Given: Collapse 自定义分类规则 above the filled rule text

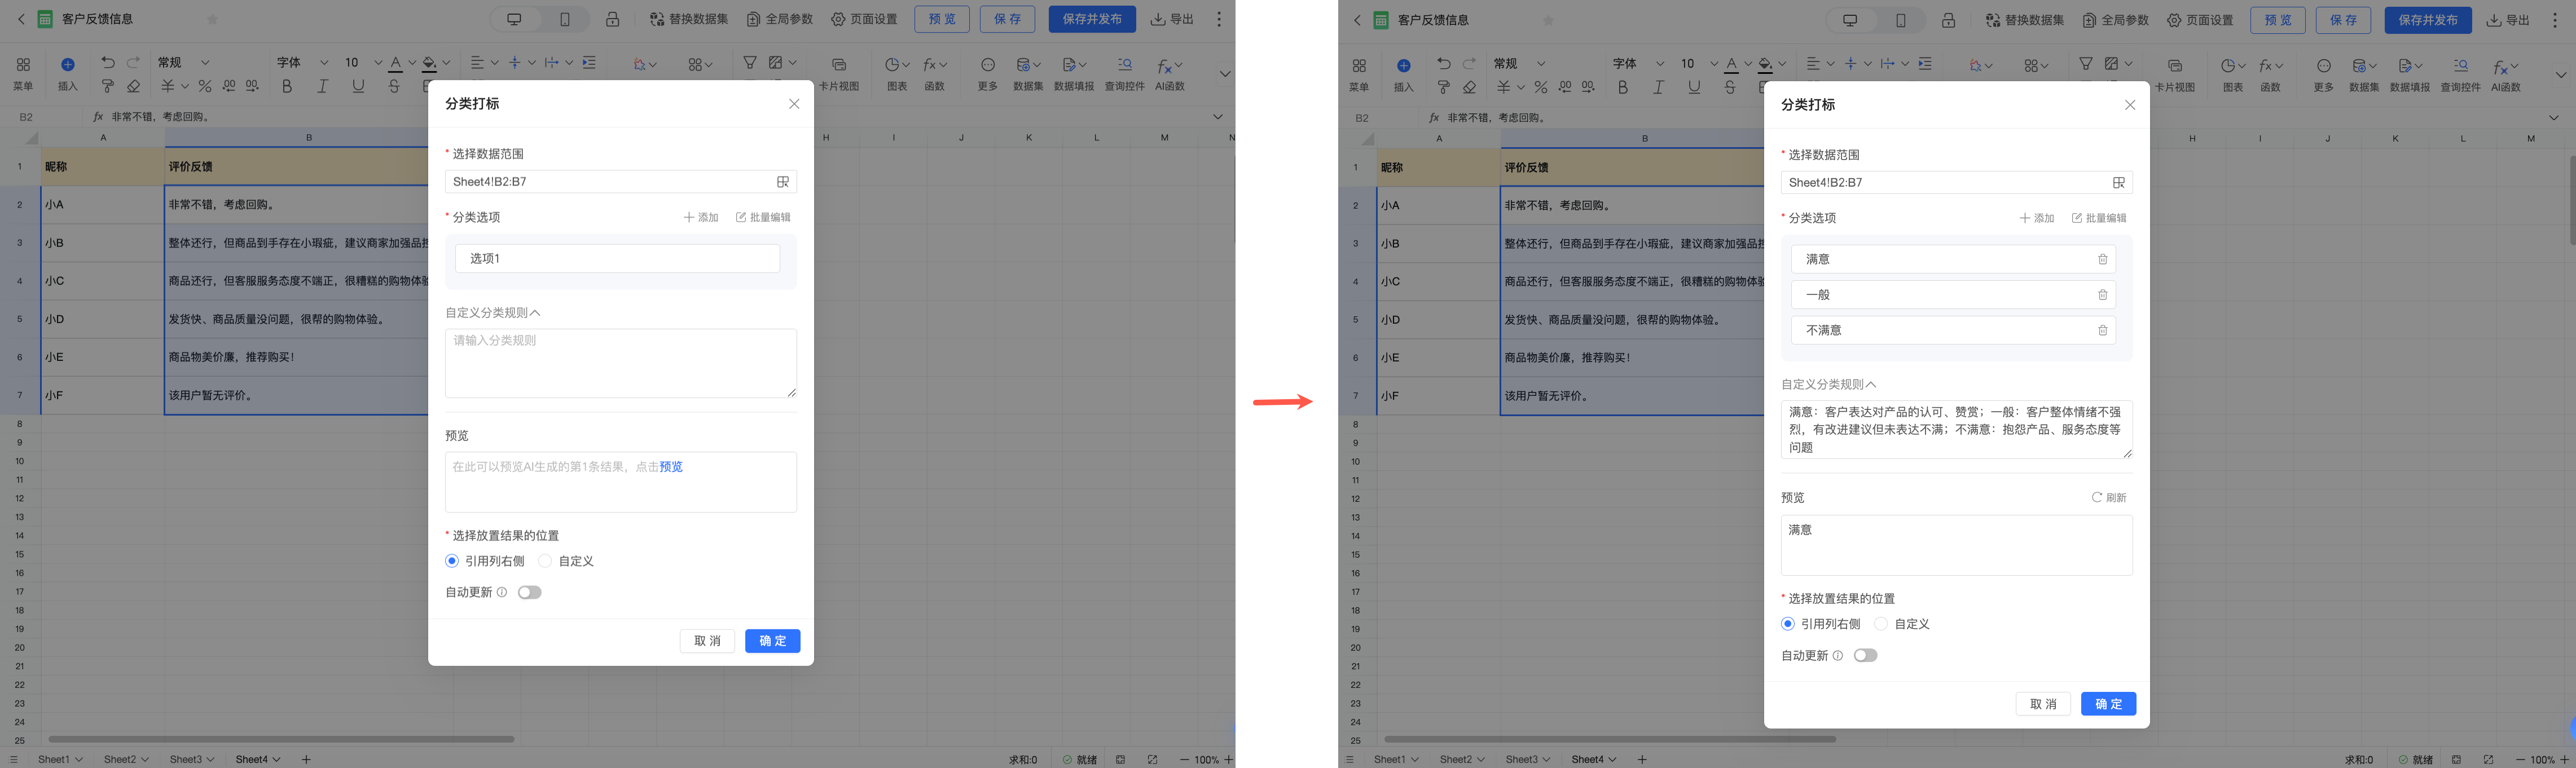Looking at the screenshot, I should [x=1870, y=385].
